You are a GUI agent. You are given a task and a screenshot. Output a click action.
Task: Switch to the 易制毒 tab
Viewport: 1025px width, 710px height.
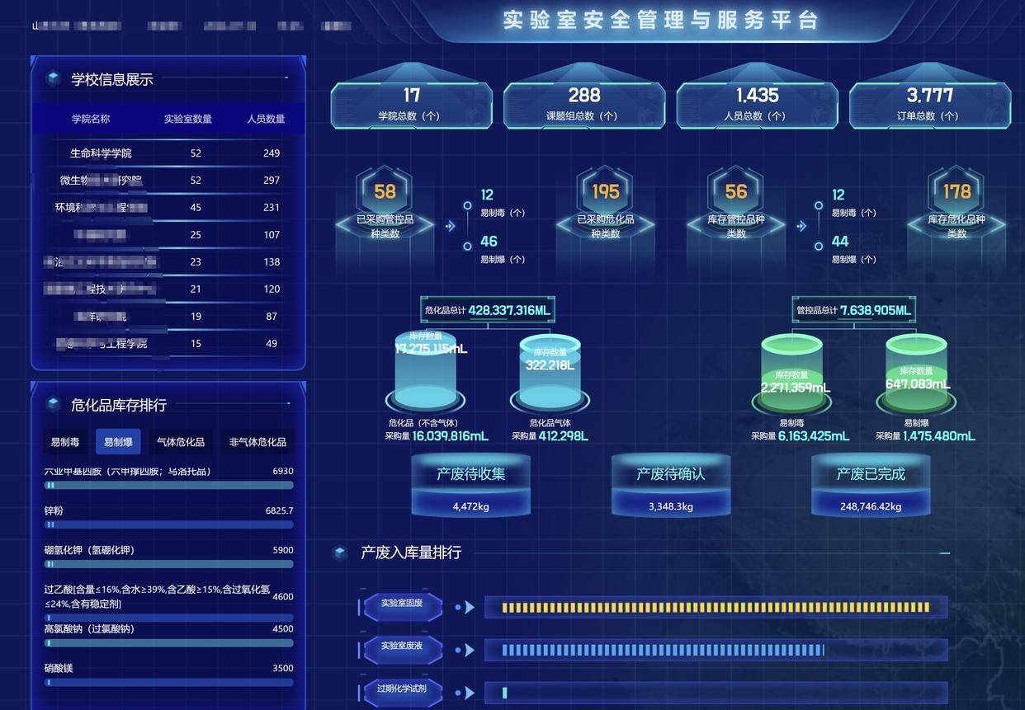(x=65, y=442)
